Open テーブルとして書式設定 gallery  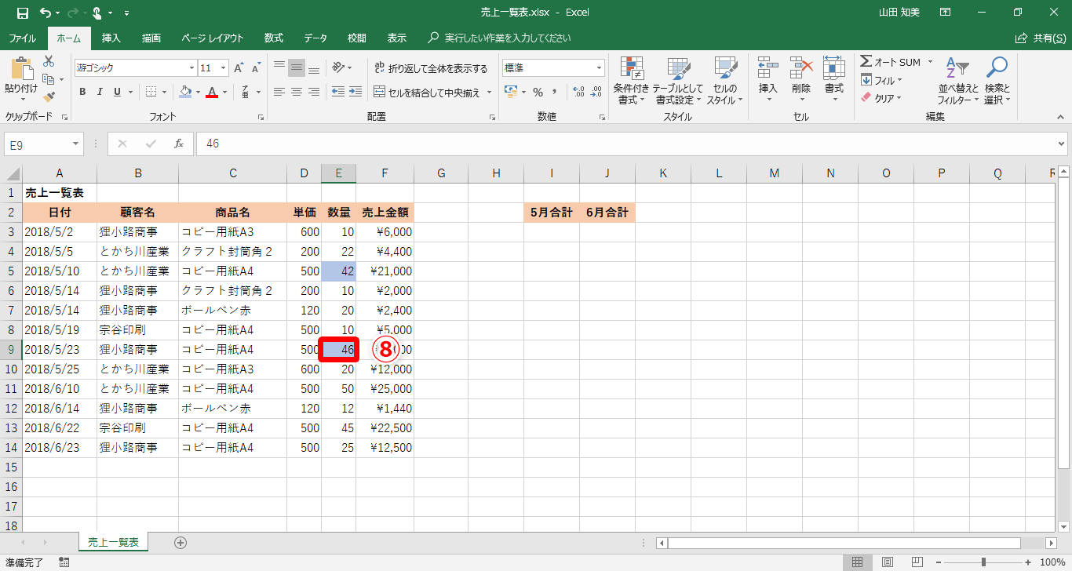[678, 81]
